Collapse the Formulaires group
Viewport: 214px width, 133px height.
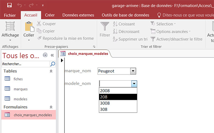point(51,107)
